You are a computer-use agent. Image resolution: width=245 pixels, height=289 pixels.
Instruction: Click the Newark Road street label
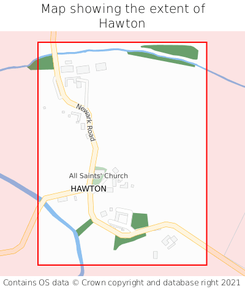(86, 122)
